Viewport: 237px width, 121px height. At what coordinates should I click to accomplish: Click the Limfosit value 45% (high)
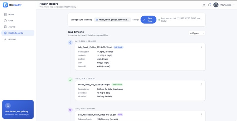click(102, 59)
